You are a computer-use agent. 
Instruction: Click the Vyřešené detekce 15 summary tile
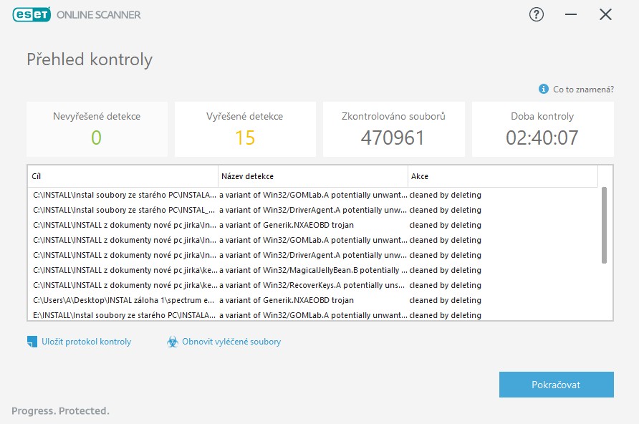[x=245, y=129]
